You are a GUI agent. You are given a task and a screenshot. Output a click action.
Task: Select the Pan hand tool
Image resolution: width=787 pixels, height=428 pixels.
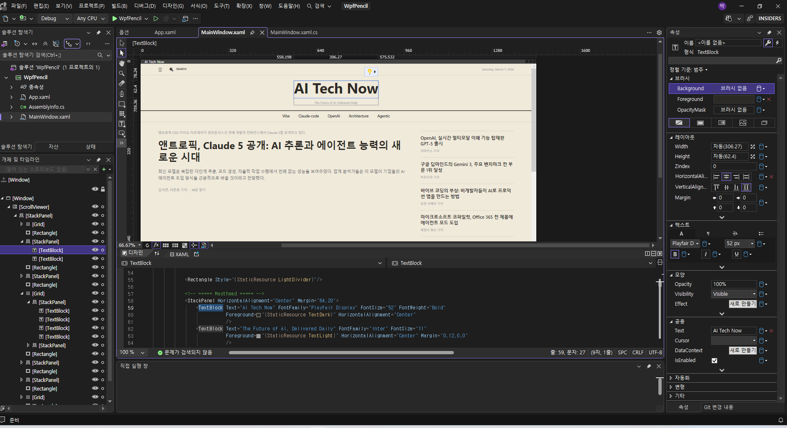[122, 63]
